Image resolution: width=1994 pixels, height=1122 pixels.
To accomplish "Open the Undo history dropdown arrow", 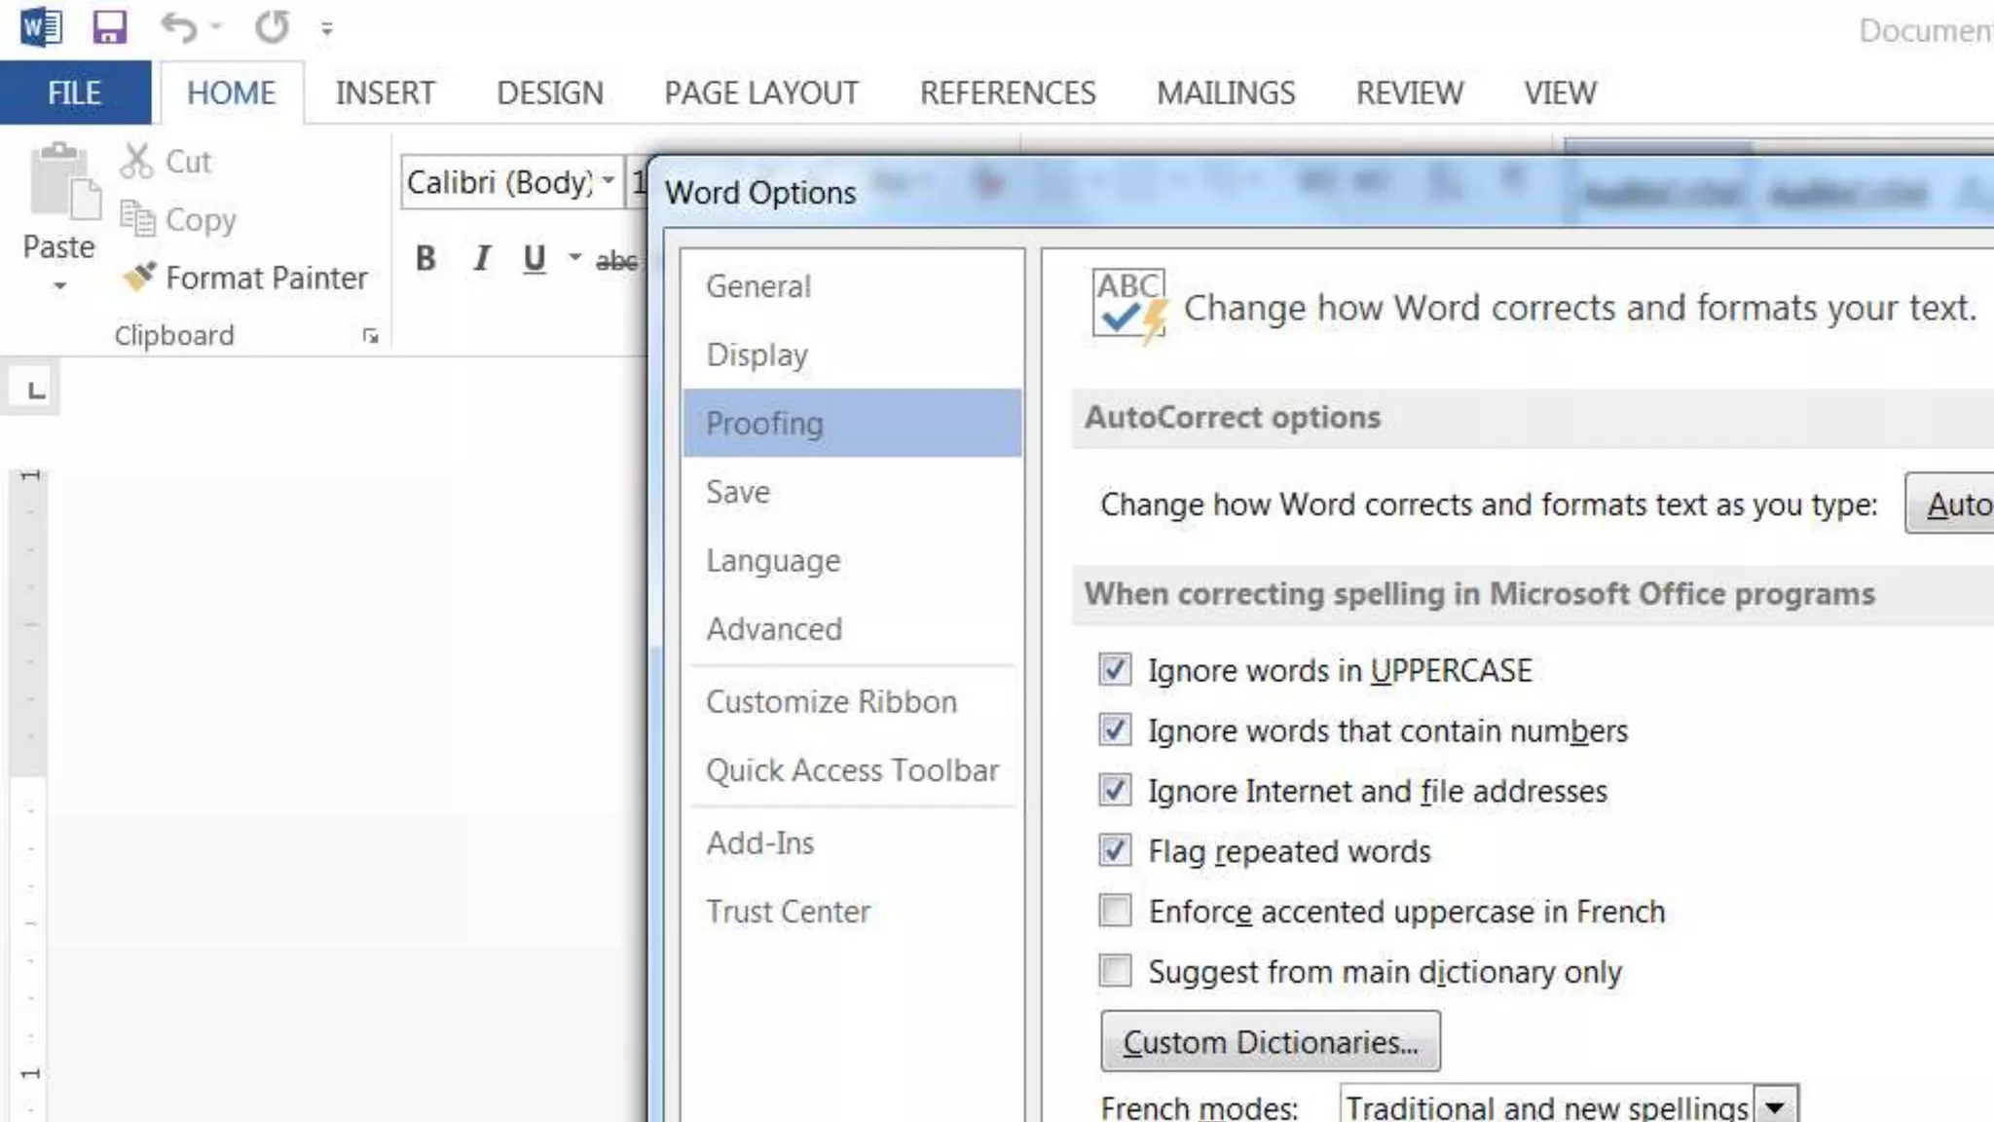I will point(217,27).
